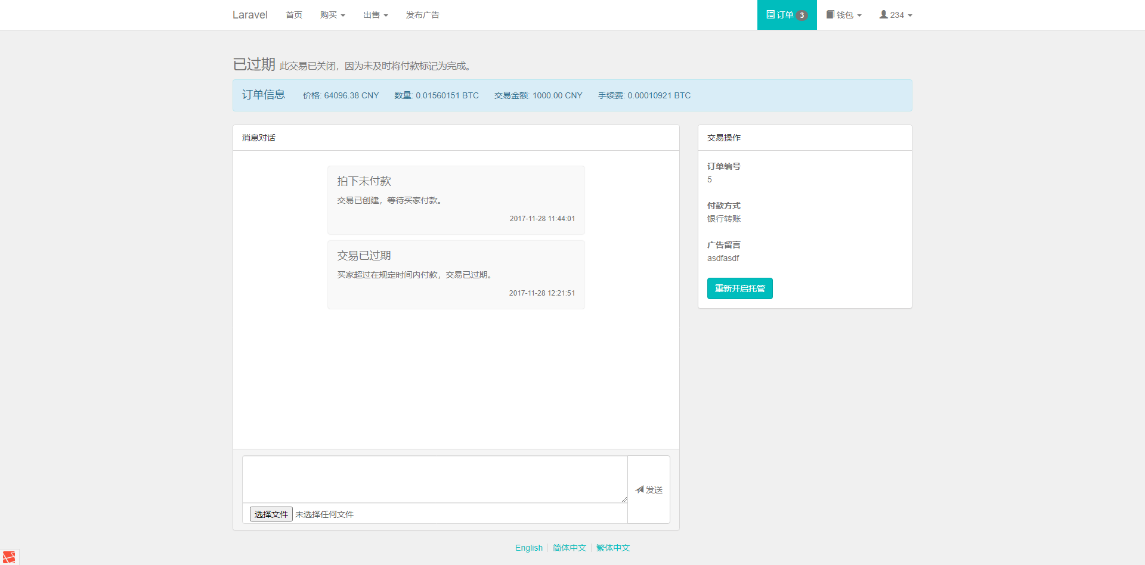Expand the 购买 (Buy) dropdown
This screenshot has width=1145, height=565.
(x=332, y=15)
